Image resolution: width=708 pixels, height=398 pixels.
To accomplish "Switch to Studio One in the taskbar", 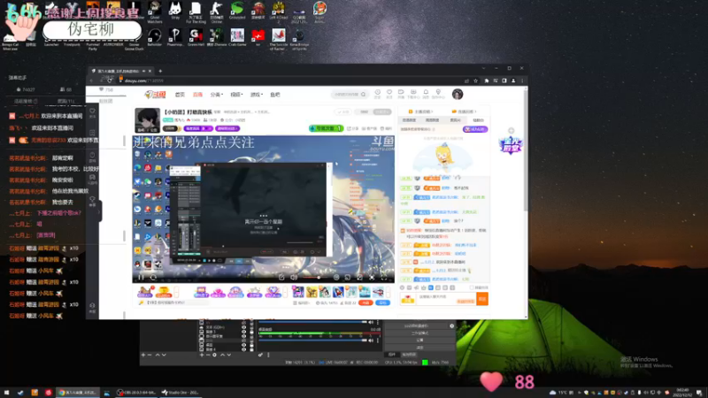I will point(181,393).
